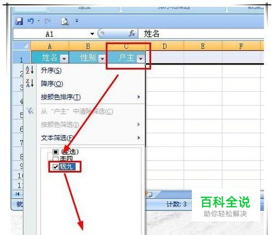This screenshot has width=274, height=235.
Task: Click the Select All corner button
Action: 22,46
